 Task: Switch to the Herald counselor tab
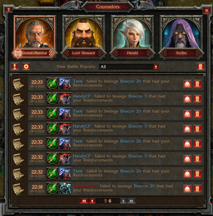132,53
